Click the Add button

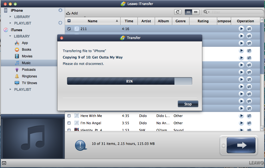(72, 13)
